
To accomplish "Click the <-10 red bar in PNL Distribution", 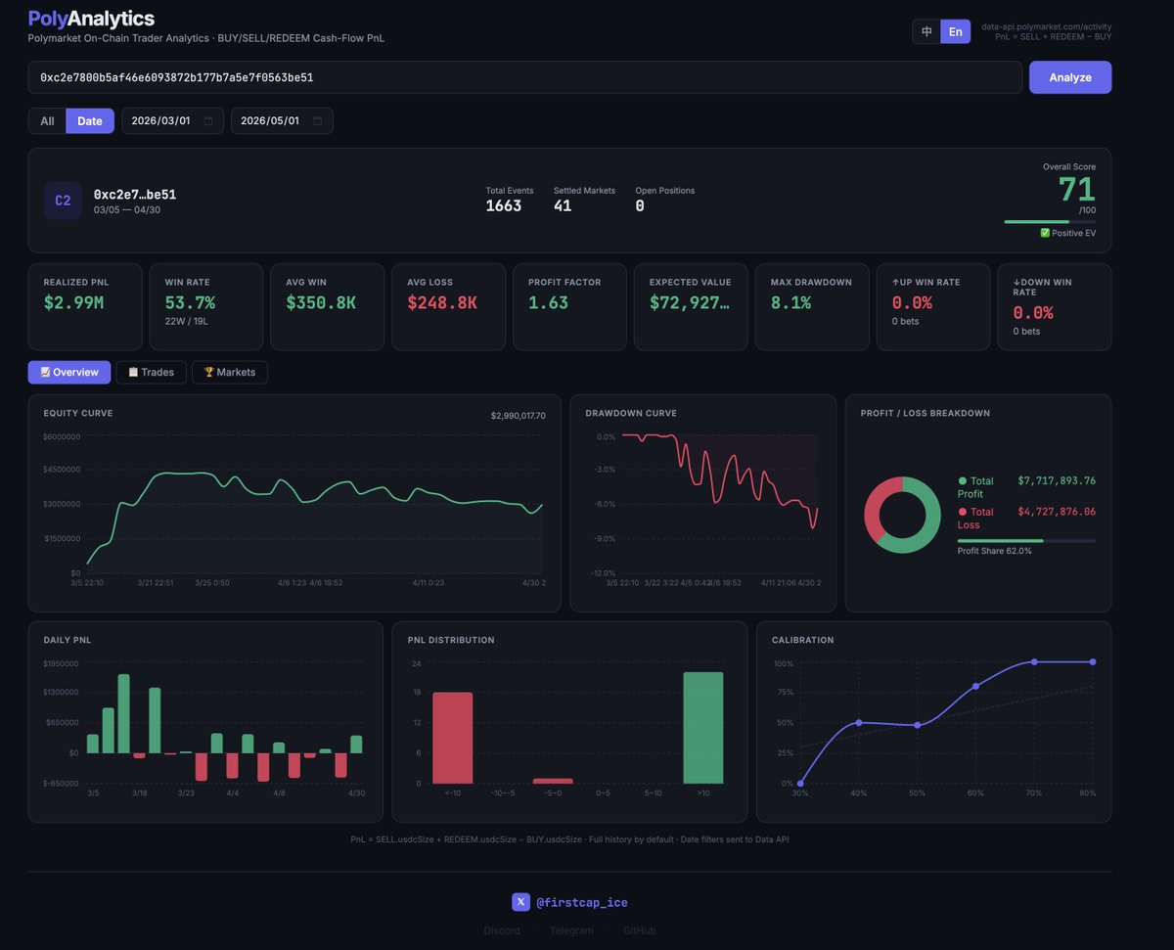I will [453, 738].
